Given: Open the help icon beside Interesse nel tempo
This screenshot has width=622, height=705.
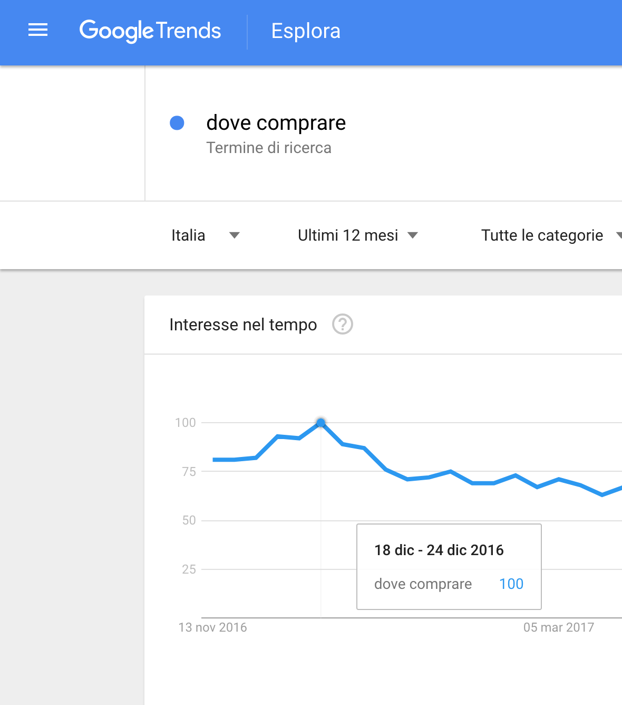Looking at the screenshot, I should pyautogui.click(x=343, y=324).
